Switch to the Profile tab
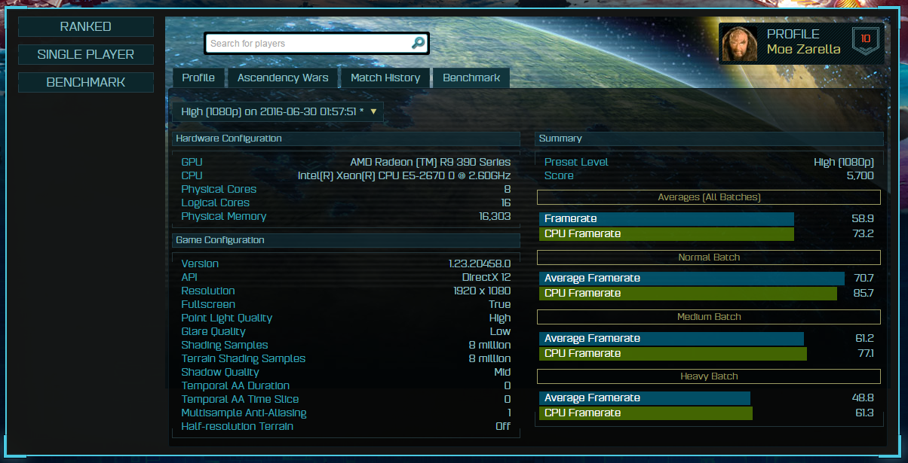 tap(198, 78)
